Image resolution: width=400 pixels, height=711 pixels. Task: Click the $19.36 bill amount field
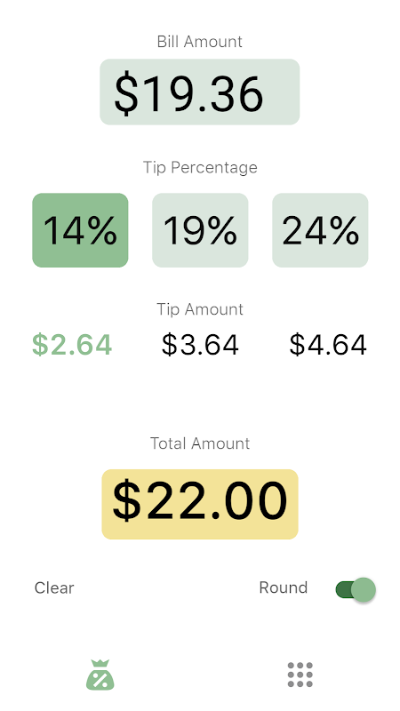click(x=199, y=92)
